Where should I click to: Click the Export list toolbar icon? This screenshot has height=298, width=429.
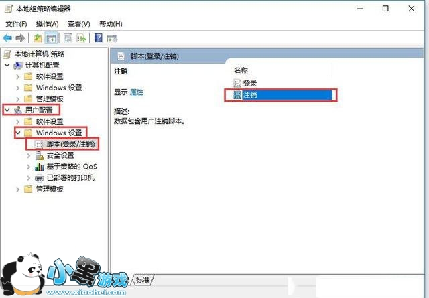[x=81, y=38]
